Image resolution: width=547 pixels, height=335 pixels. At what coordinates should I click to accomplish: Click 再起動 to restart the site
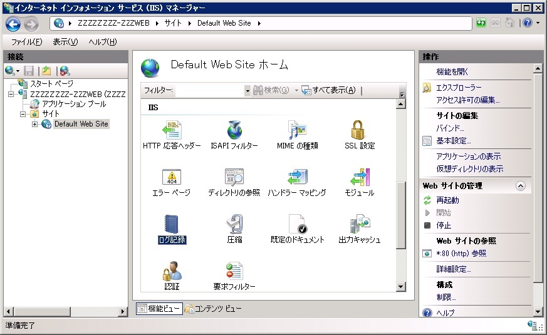447,200
